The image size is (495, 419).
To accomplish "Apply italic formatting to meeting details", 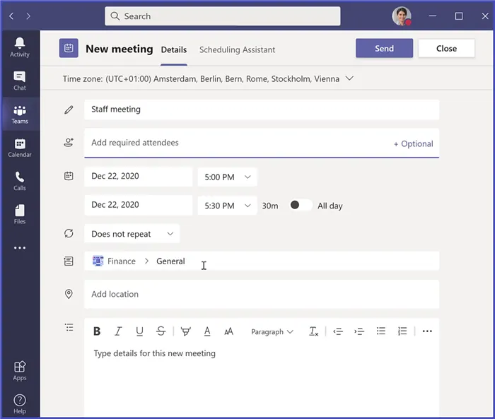I will click(118, 331).
